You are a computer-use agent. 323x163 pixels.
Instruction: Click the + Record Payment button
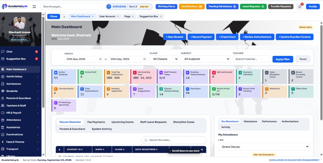(201, 37)
